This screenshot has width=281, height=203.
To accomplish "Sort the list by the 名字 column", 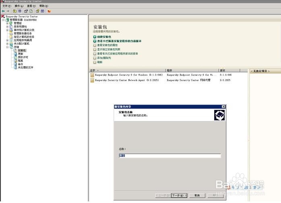I will pyautogui.click(x=127, y=70).
